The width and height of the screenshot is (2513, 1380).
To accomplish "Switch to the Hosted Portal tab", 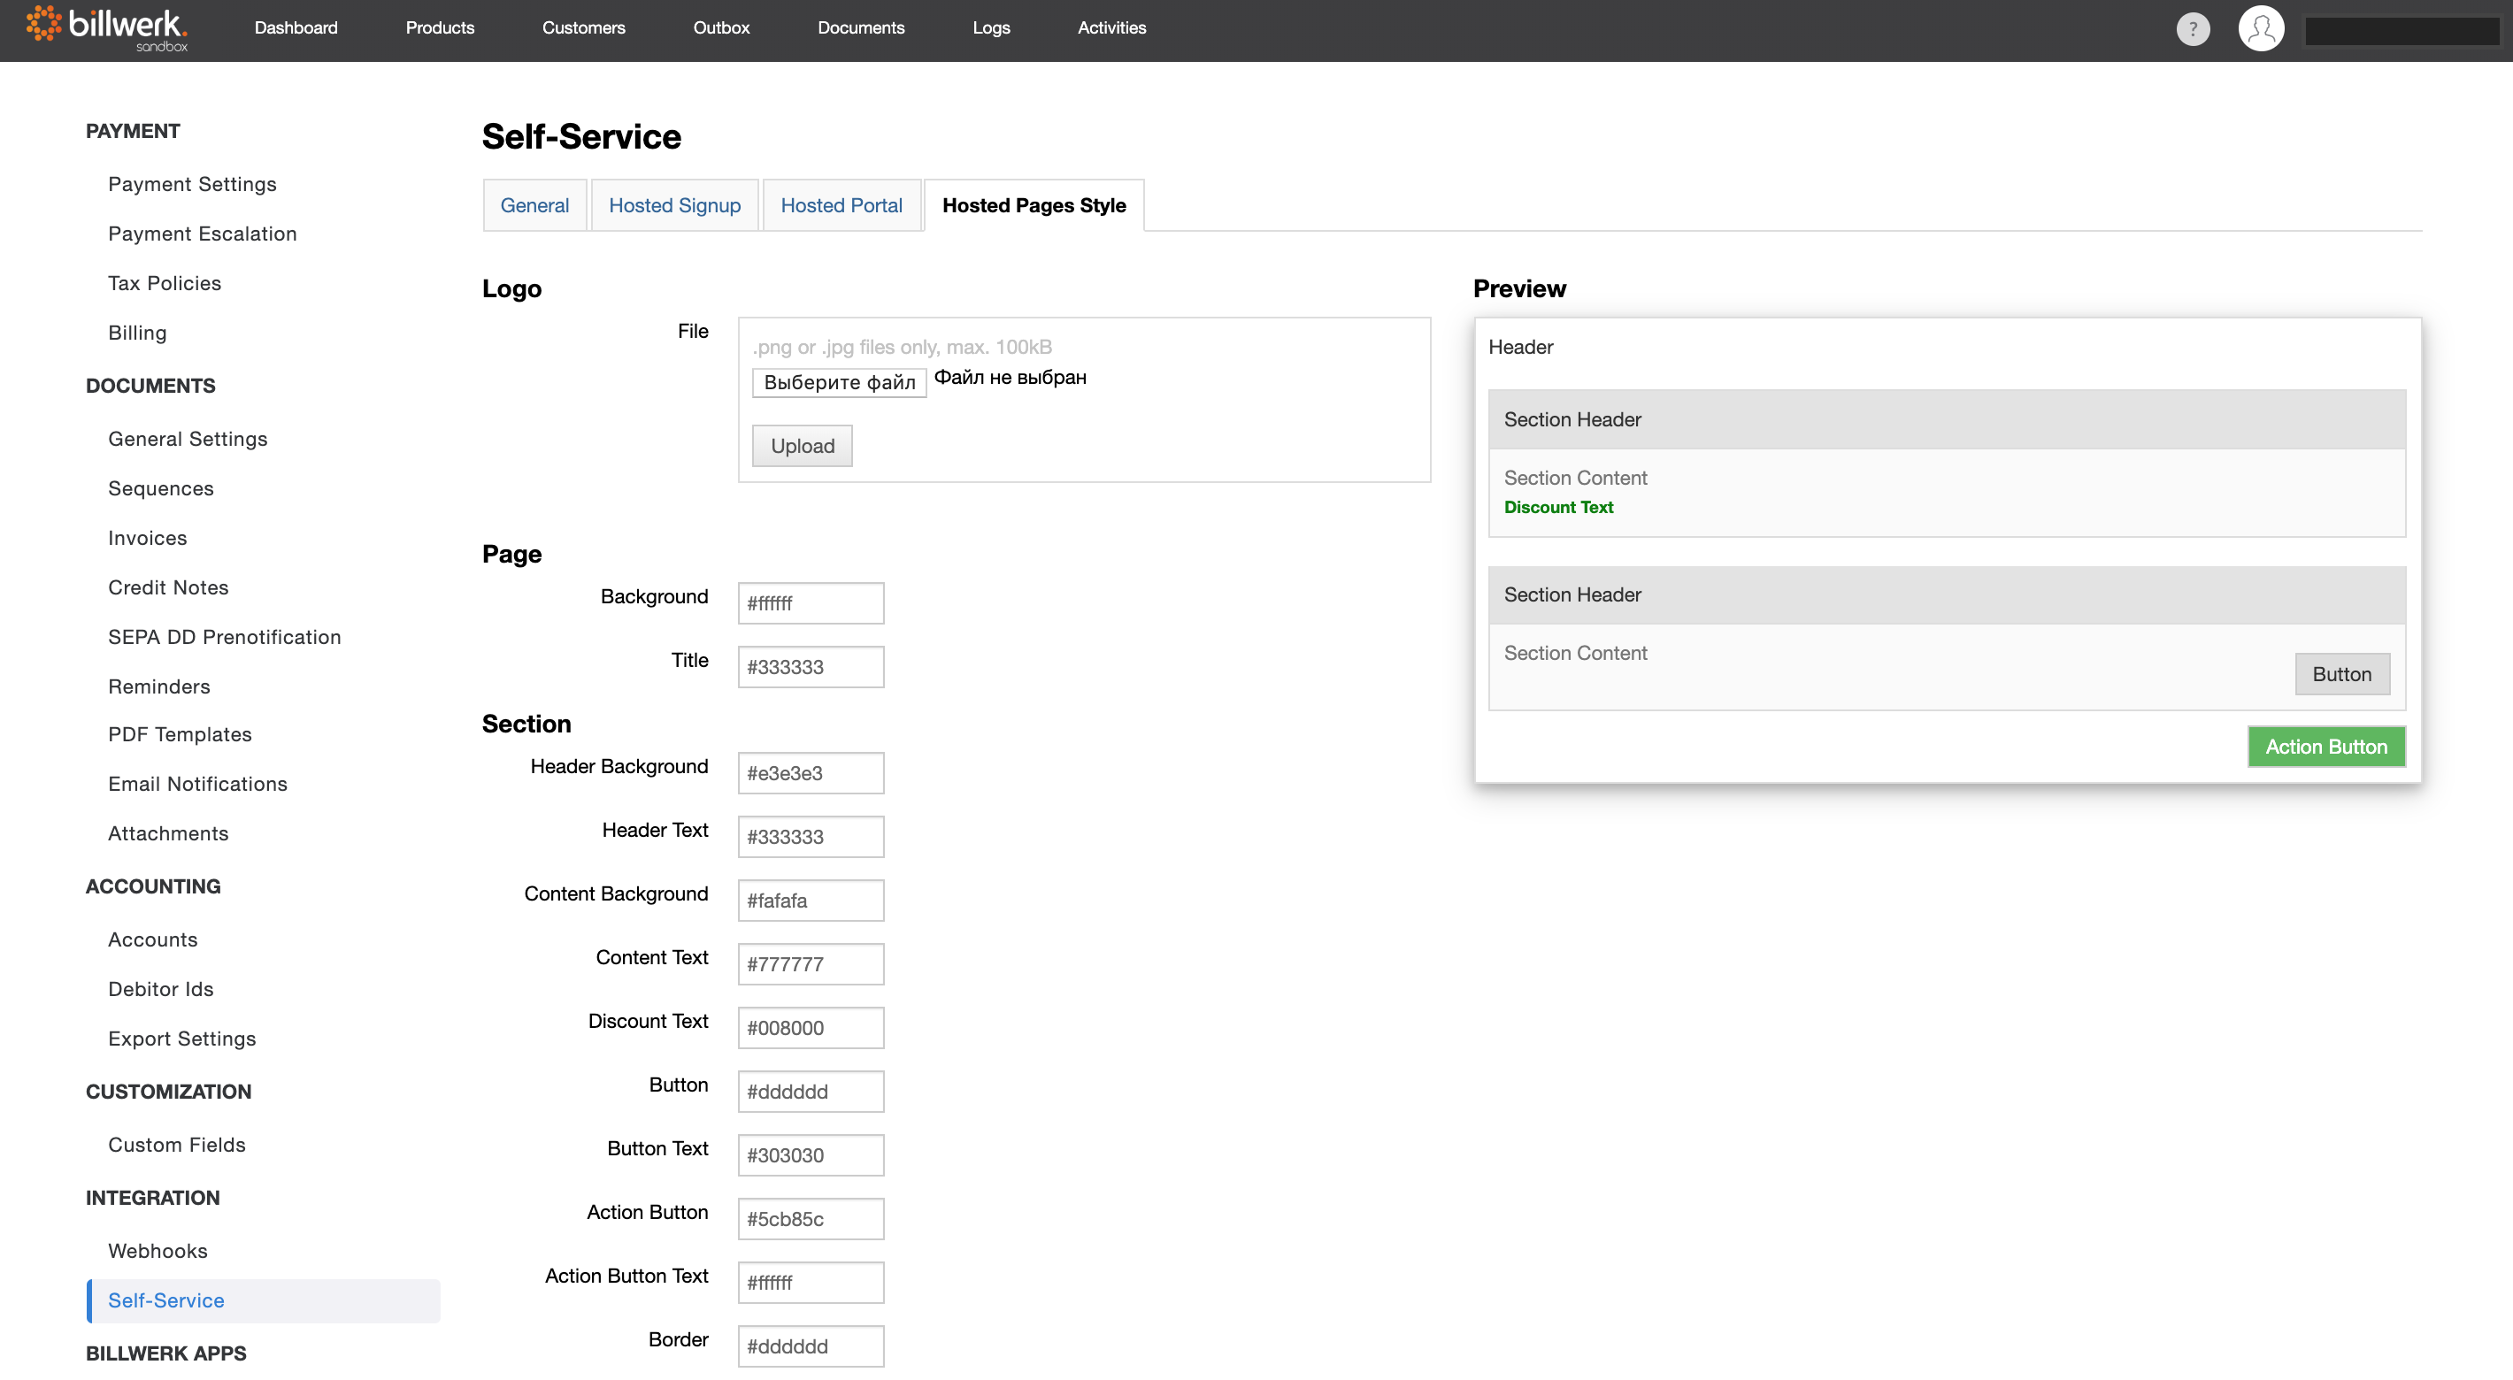I will point(841,205).
